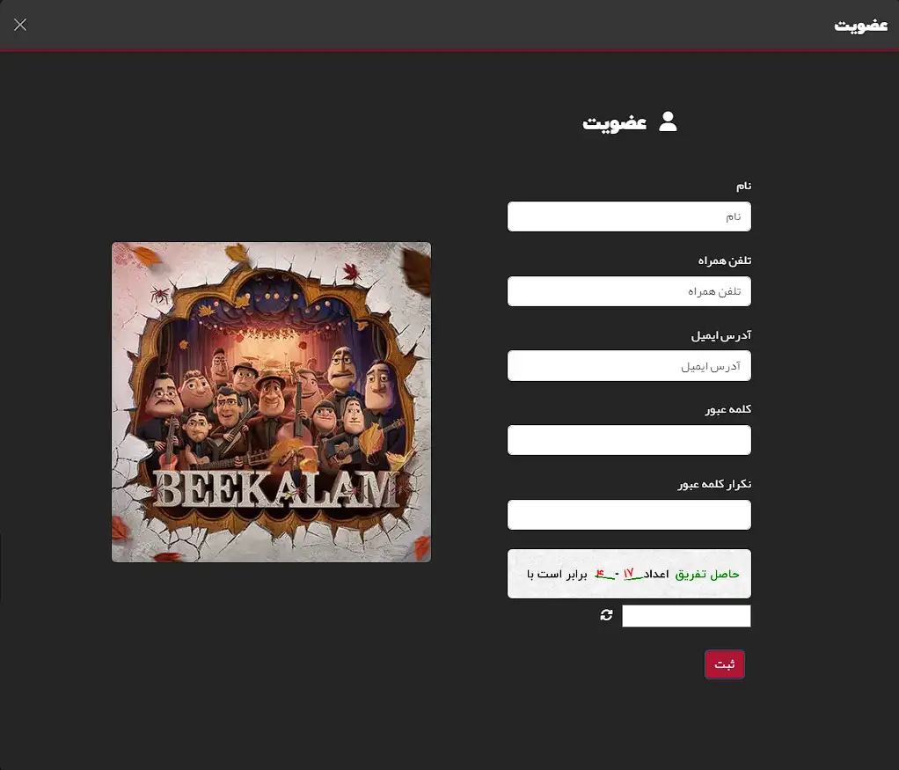Focus the تکرار کلمه عبور field
899x770 pixels.
tap(629, 515)
